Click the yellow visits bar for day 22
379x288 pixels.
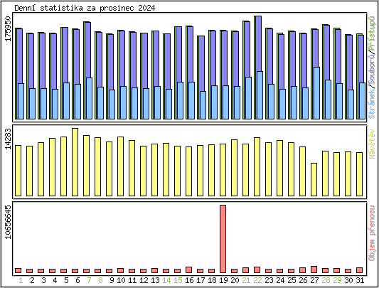[x=257, y=166]
